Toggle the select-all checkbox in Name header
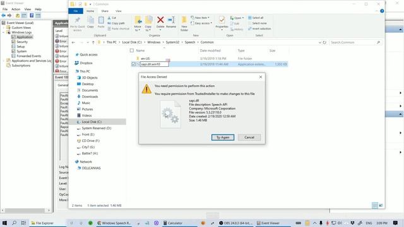 (x=132, y=50)
